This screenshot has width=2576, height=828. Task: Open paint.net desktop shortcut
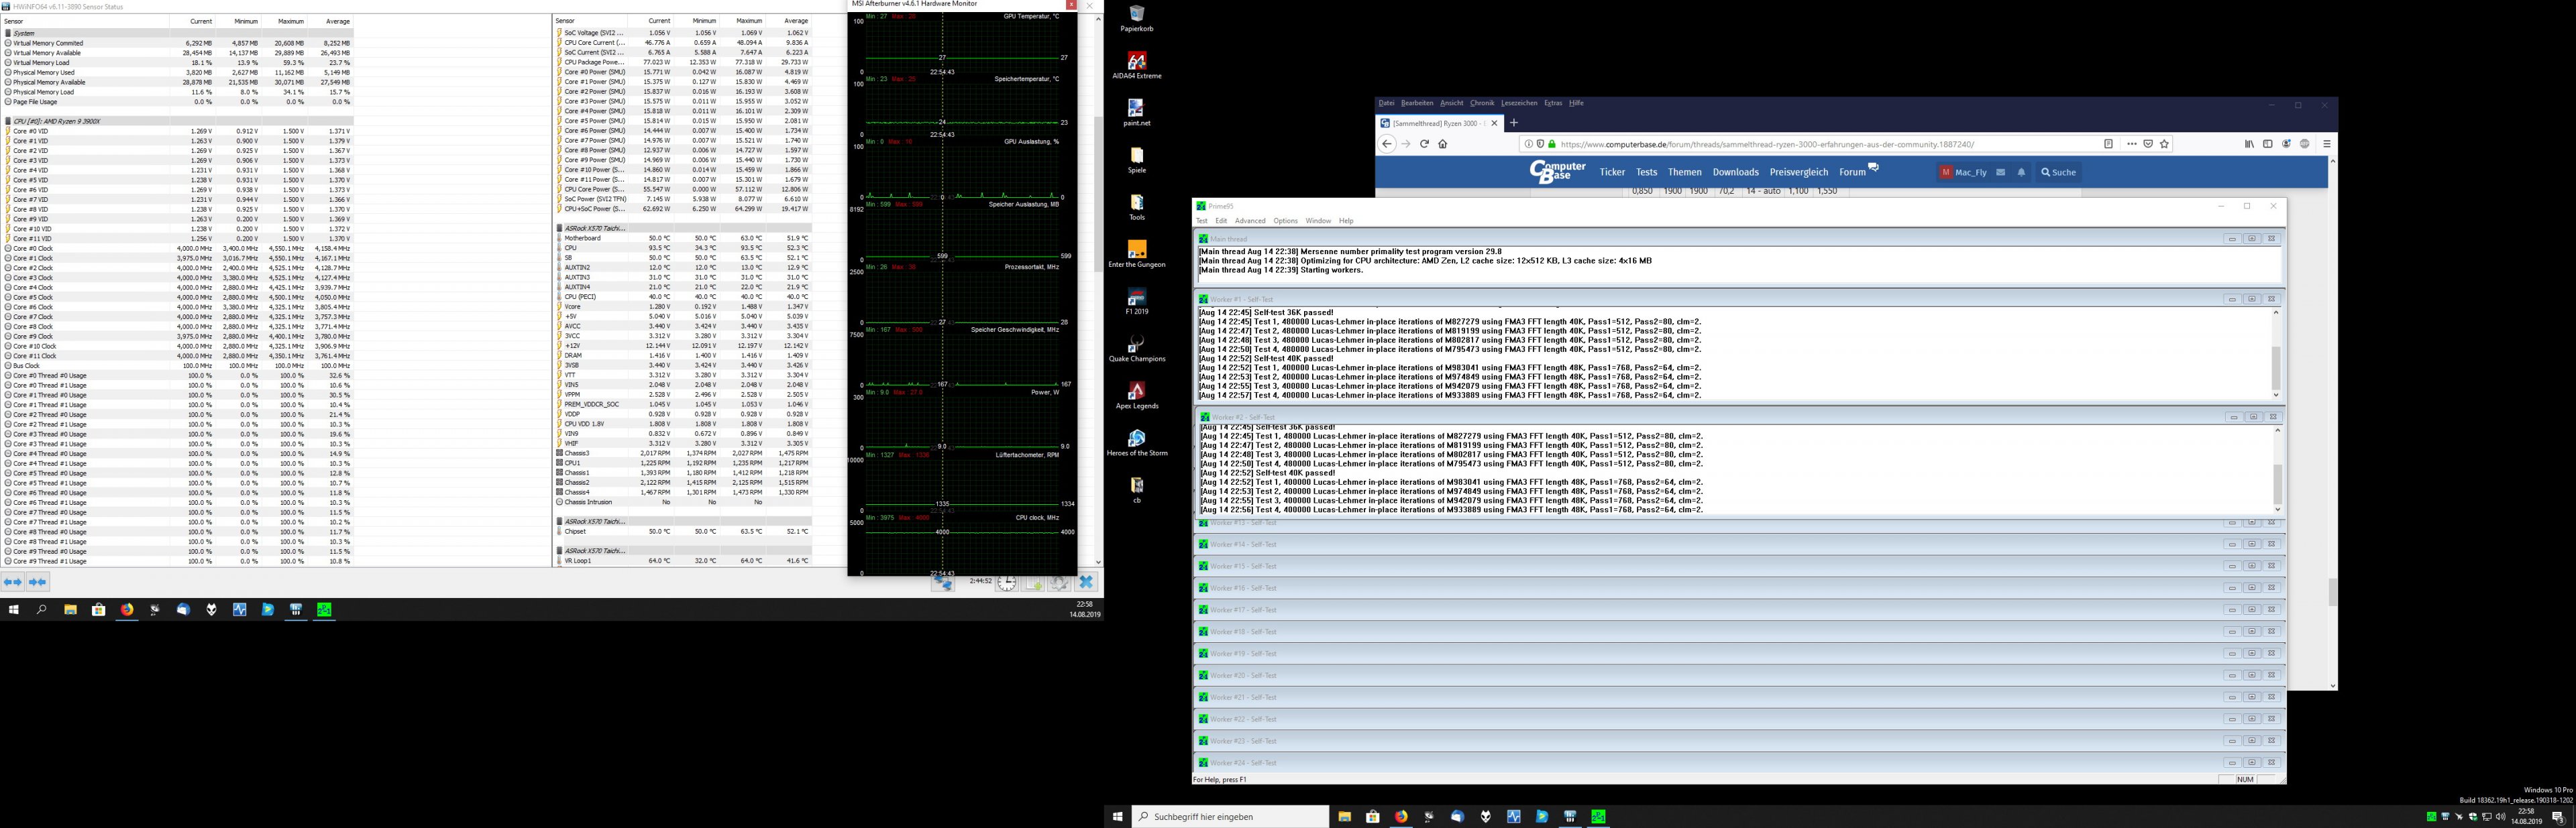1137,113
